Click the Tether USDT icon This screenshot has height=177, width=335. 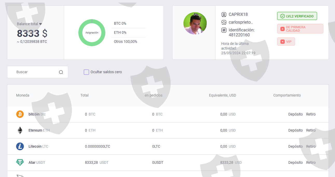click(20, 162)
